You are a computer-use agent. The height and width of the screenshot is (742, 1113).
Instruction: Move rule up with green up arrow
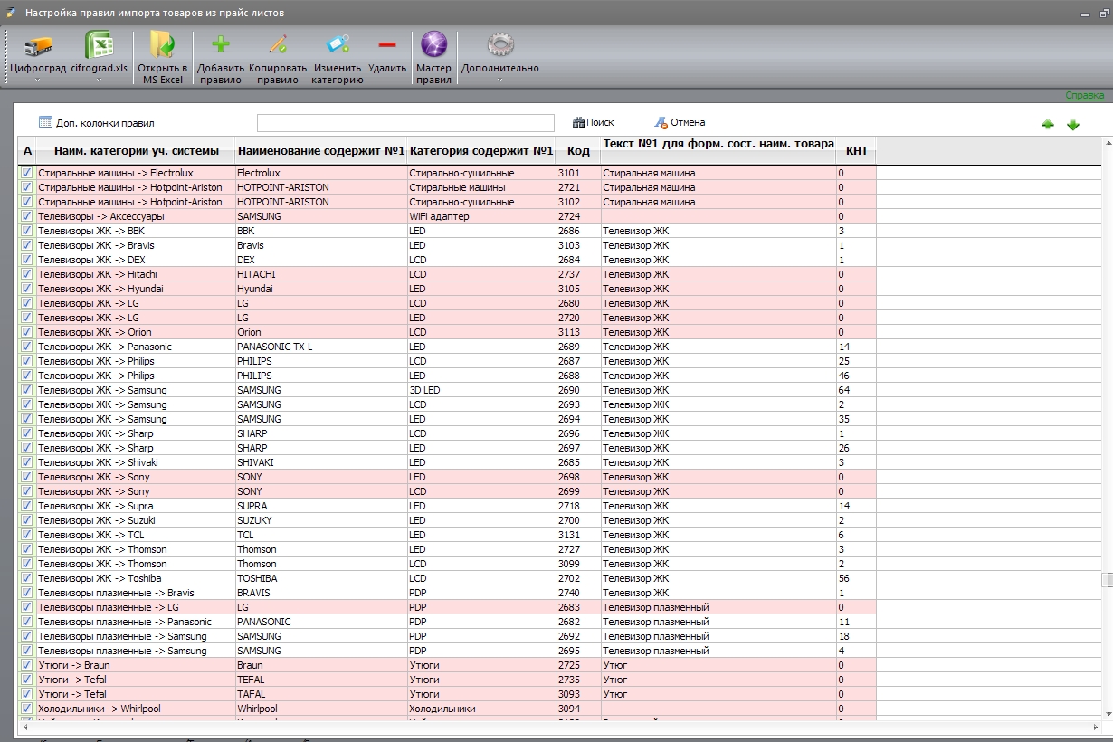coord(1048,124)
